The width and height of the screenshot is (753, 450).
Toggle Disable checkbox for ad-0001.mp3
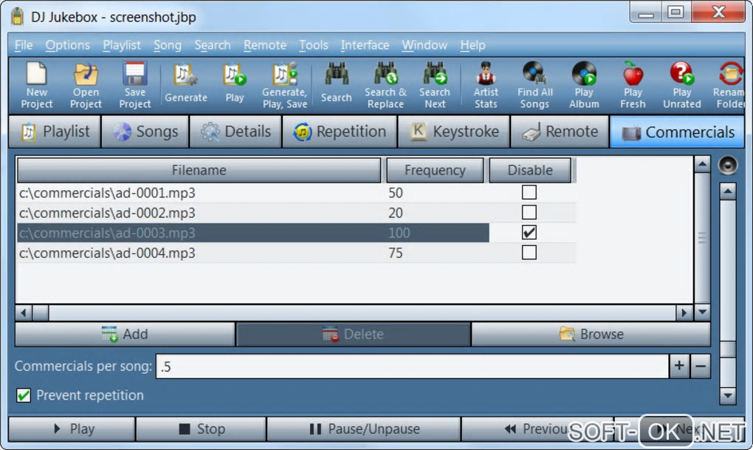click(529, 192)
